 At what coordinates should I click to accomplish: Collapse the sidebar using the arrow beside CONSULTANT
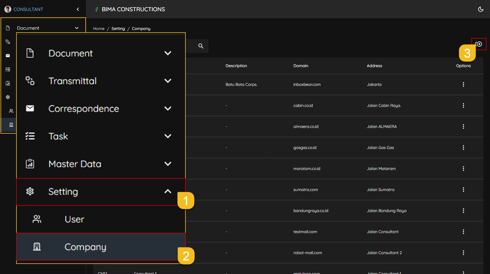[78, 9]
